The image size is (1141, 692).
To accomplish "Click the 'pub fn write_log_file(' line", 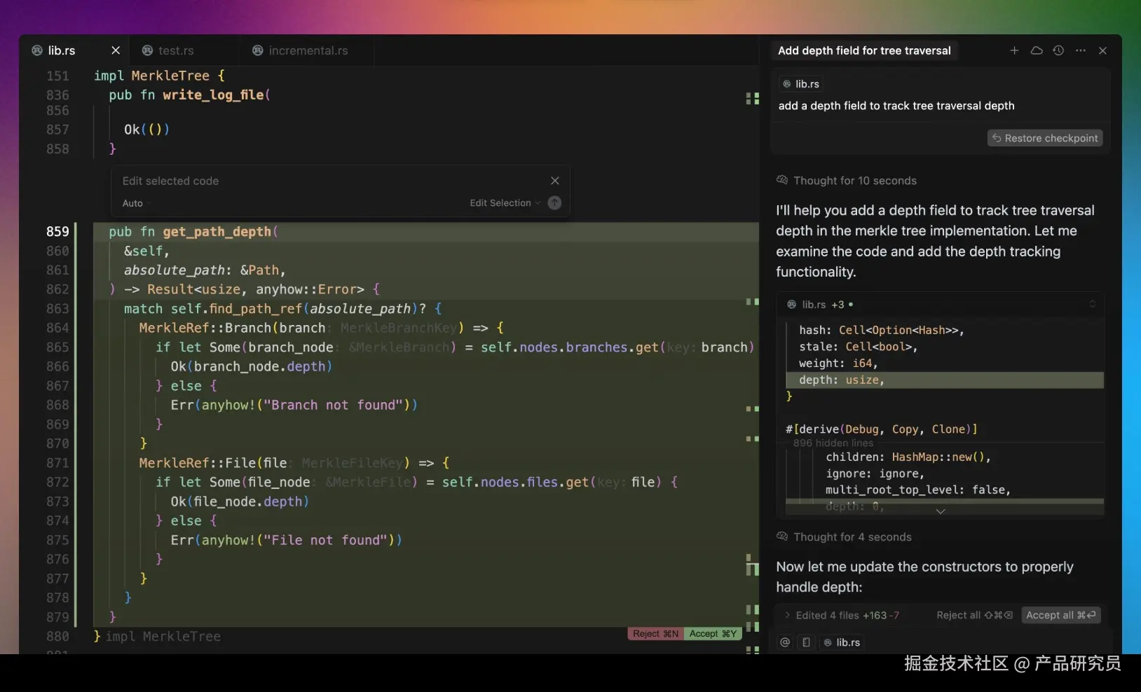I will (189, 95).
